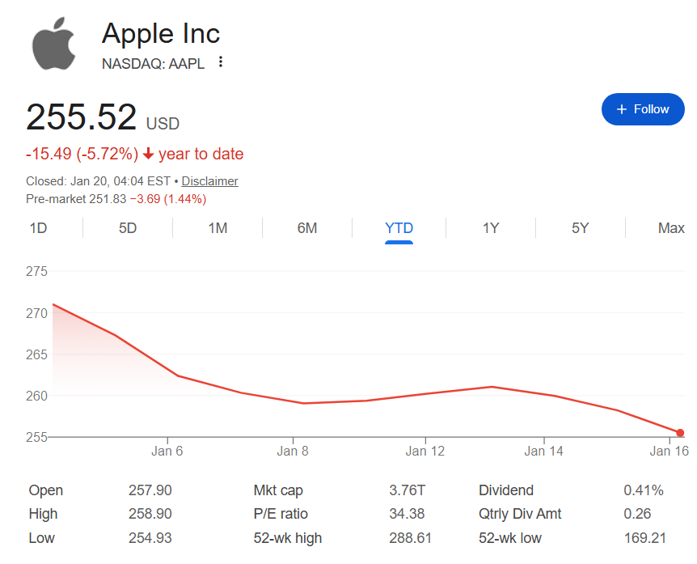View the 1Y chart range
Viewport: 697px width, 564px height.
491,228
